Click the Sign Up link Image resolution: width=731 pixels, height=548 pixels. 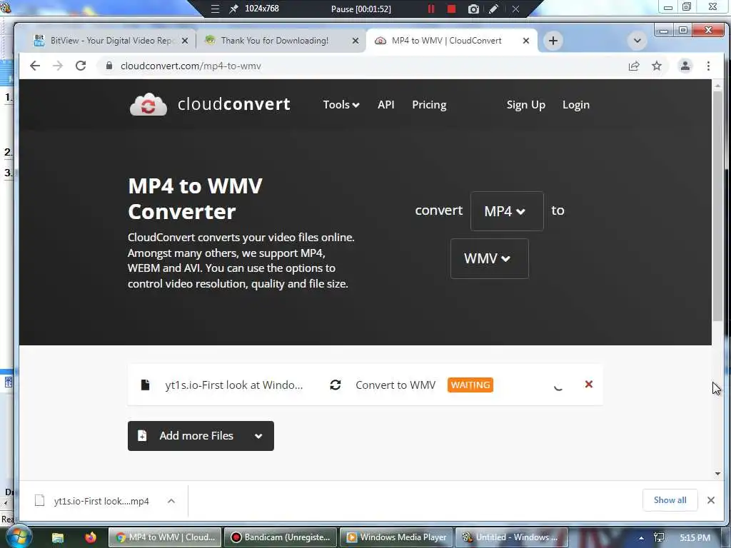[x=526, y=105]
